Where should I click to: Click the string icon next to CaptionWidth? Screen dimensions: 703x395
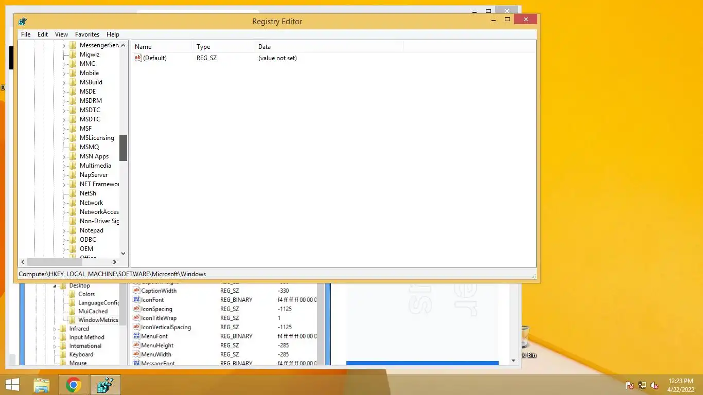pyautogui.click(x=136, y=291)
